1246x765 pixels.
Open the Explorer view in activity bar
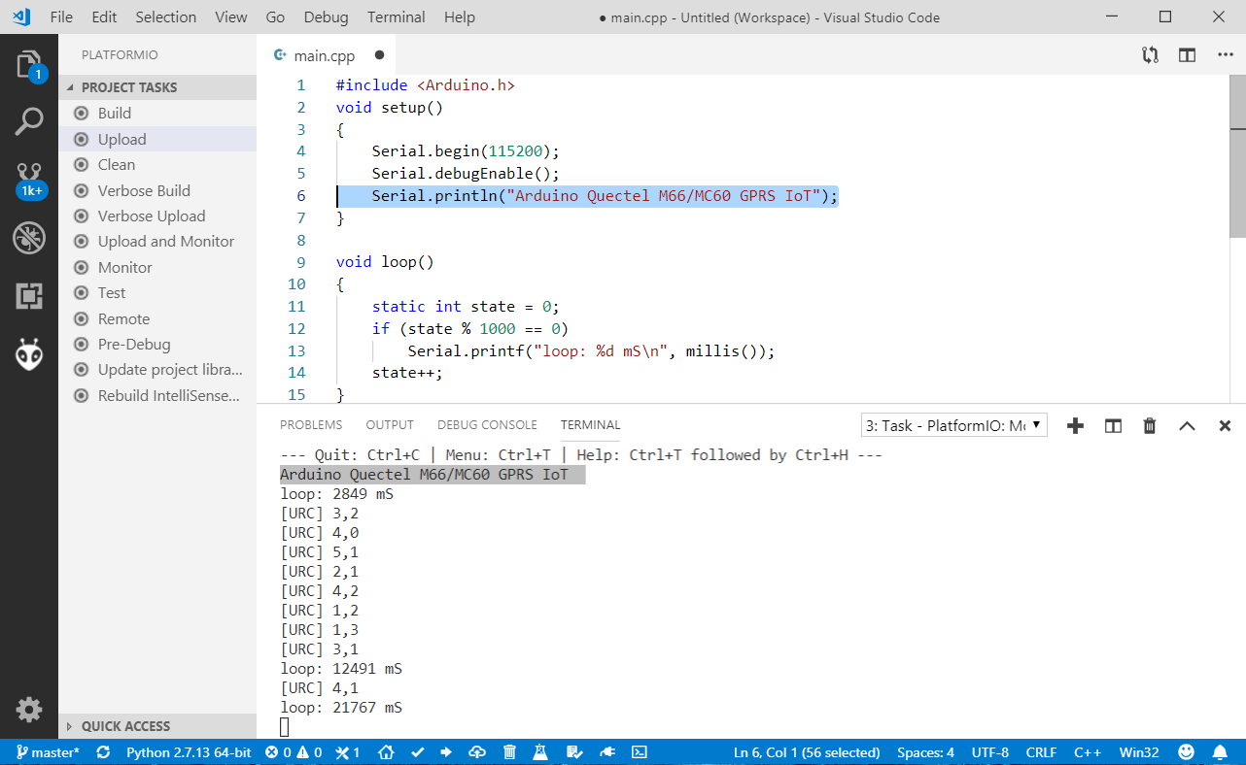[x=29, y=66]
